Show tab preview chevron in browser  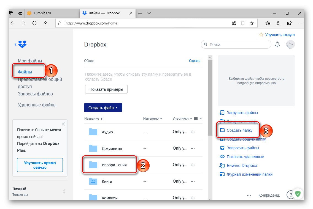tap(149, 13)
